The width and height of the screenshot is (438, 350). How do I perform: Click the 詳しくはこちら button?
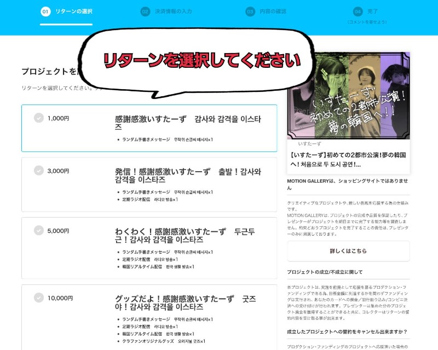point(348,251)
